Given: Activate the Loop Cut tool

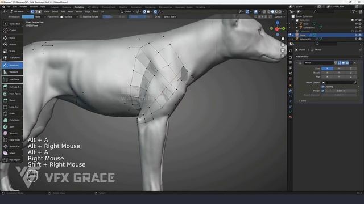Looking at the screenshot, I should pyautogui.click(x=12, y=107).
